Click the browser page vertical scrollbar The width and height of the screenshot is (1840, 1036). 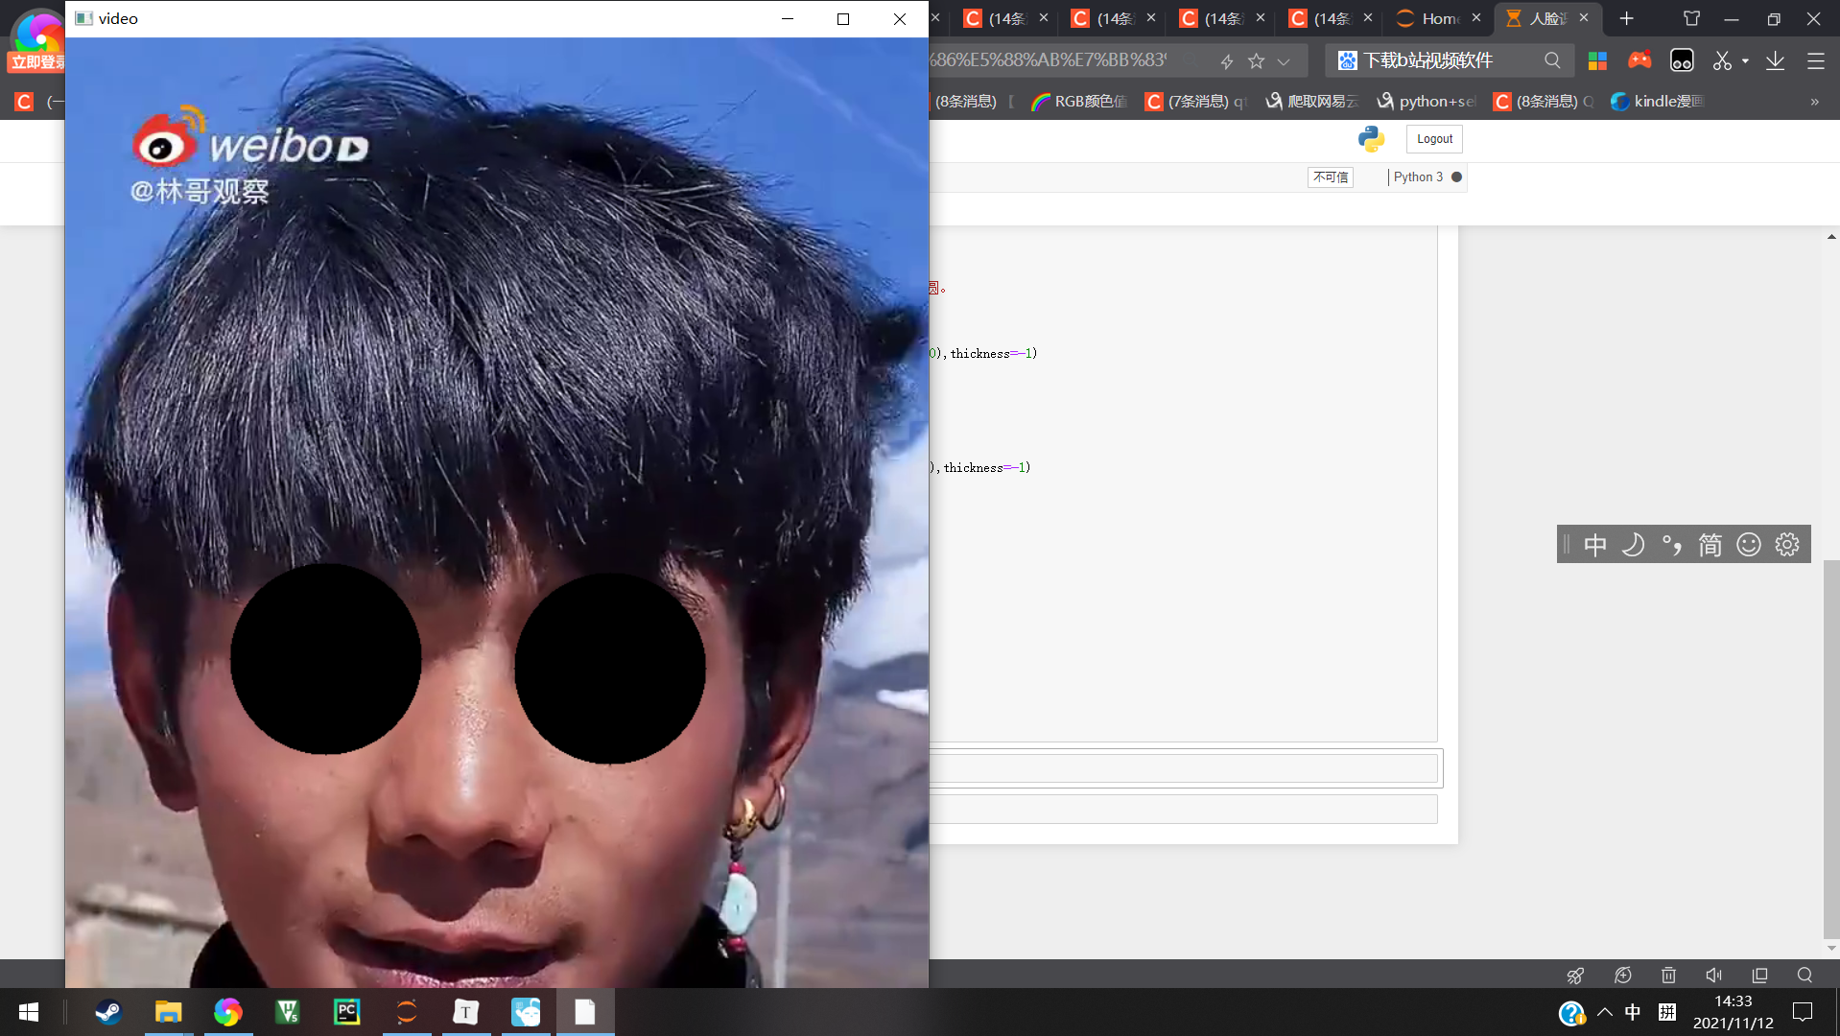[1831, 748]
